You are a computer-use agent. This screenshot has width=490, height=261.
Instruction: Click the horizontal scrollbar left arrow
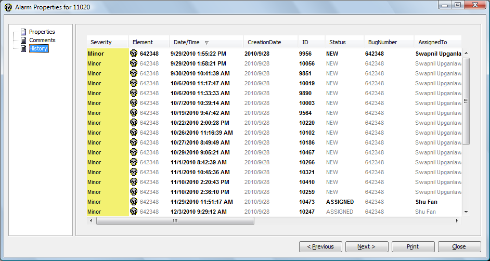coord(91,221)
